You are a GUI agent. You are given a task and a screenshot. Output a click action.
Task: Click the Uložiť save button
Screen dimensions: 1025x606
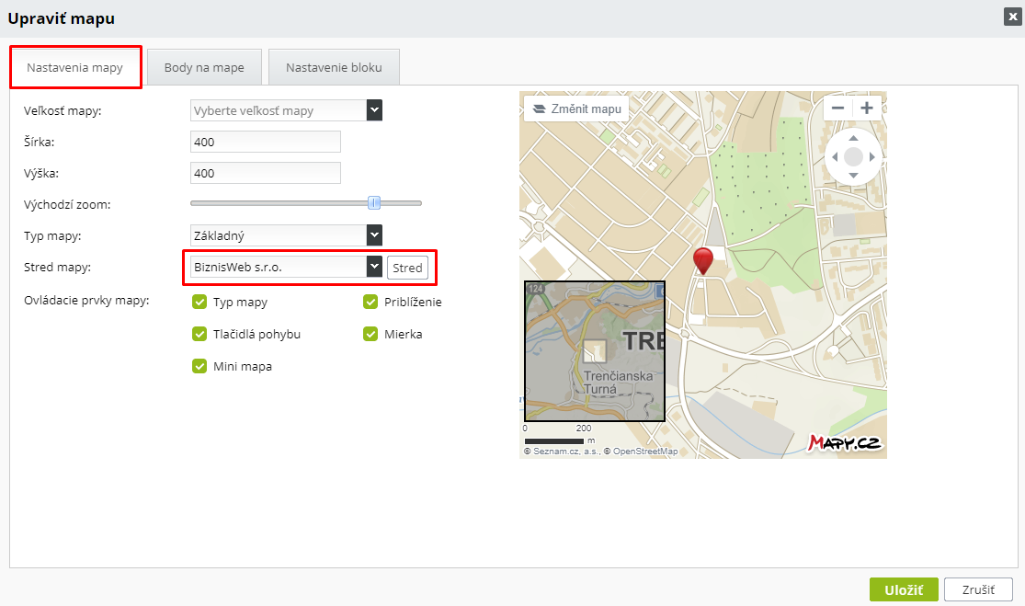coord(903,589)
